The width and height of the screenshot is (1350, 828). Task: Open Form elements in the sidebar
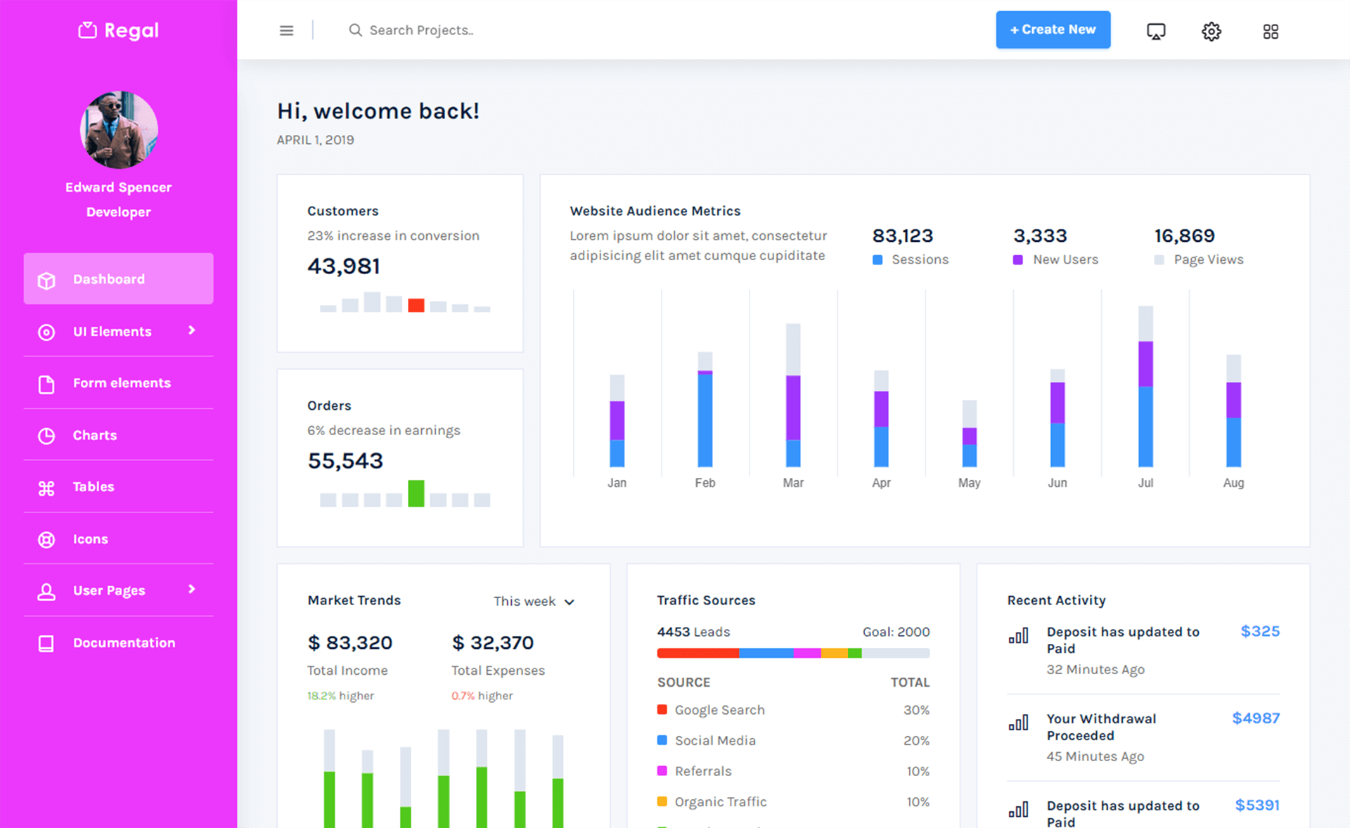tap(121, 383)
